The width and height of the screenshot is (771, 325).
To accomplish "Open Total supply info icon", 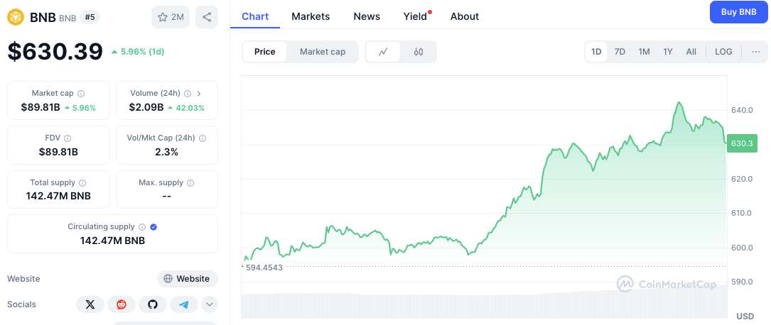I will tap(82, 182).
